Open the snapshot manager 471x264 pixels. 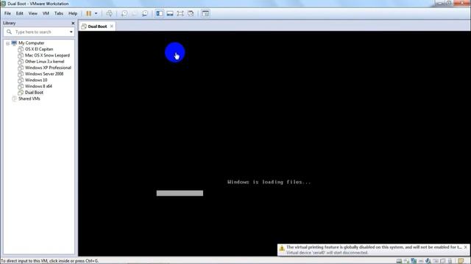[145, 13]
